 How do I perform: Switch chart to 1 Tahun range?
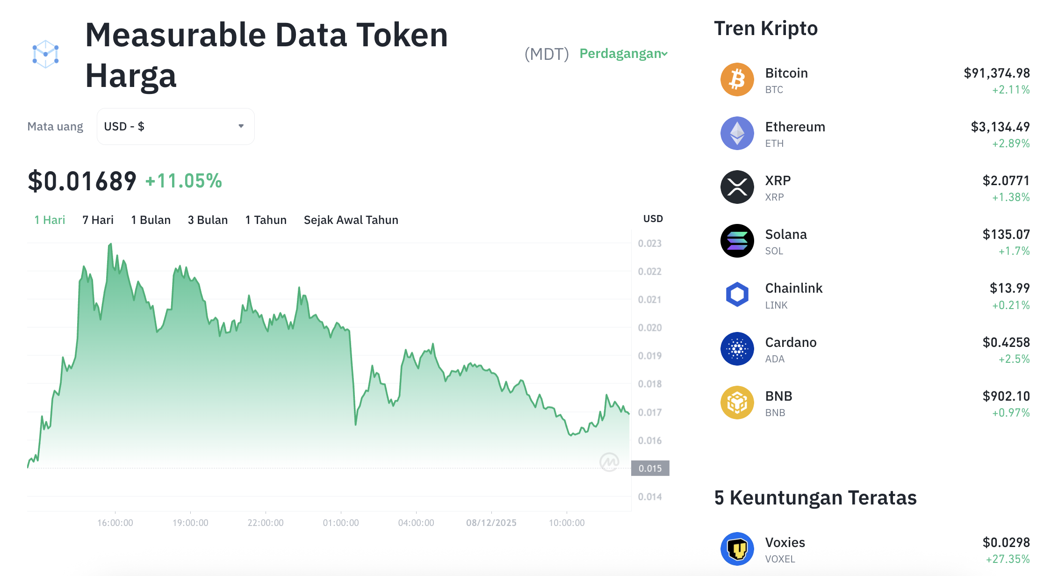click(266, 220)
